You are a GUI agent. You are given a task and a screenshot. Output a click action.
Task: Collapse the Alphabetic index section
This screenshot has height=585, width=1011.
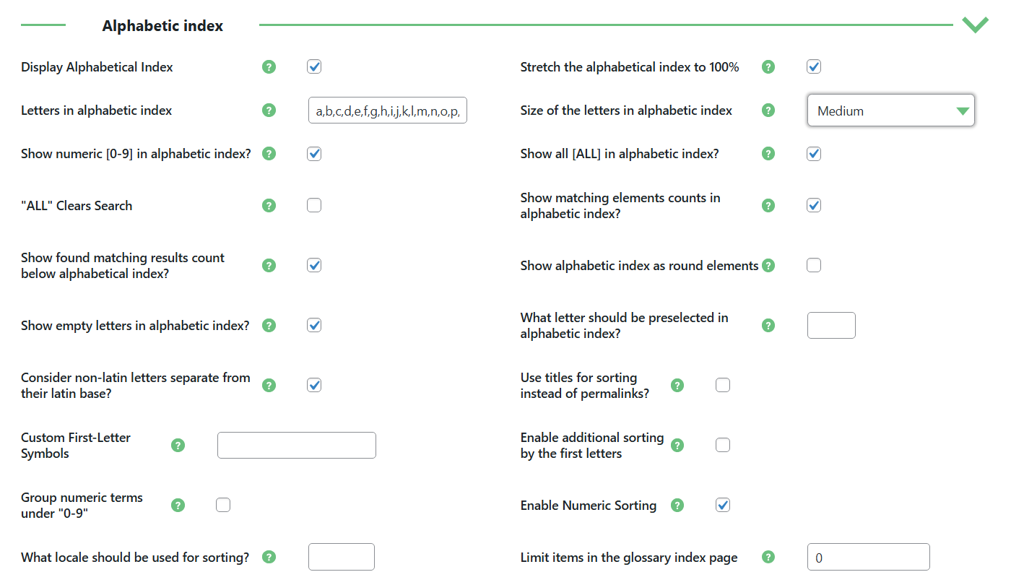tap(975, 24)
